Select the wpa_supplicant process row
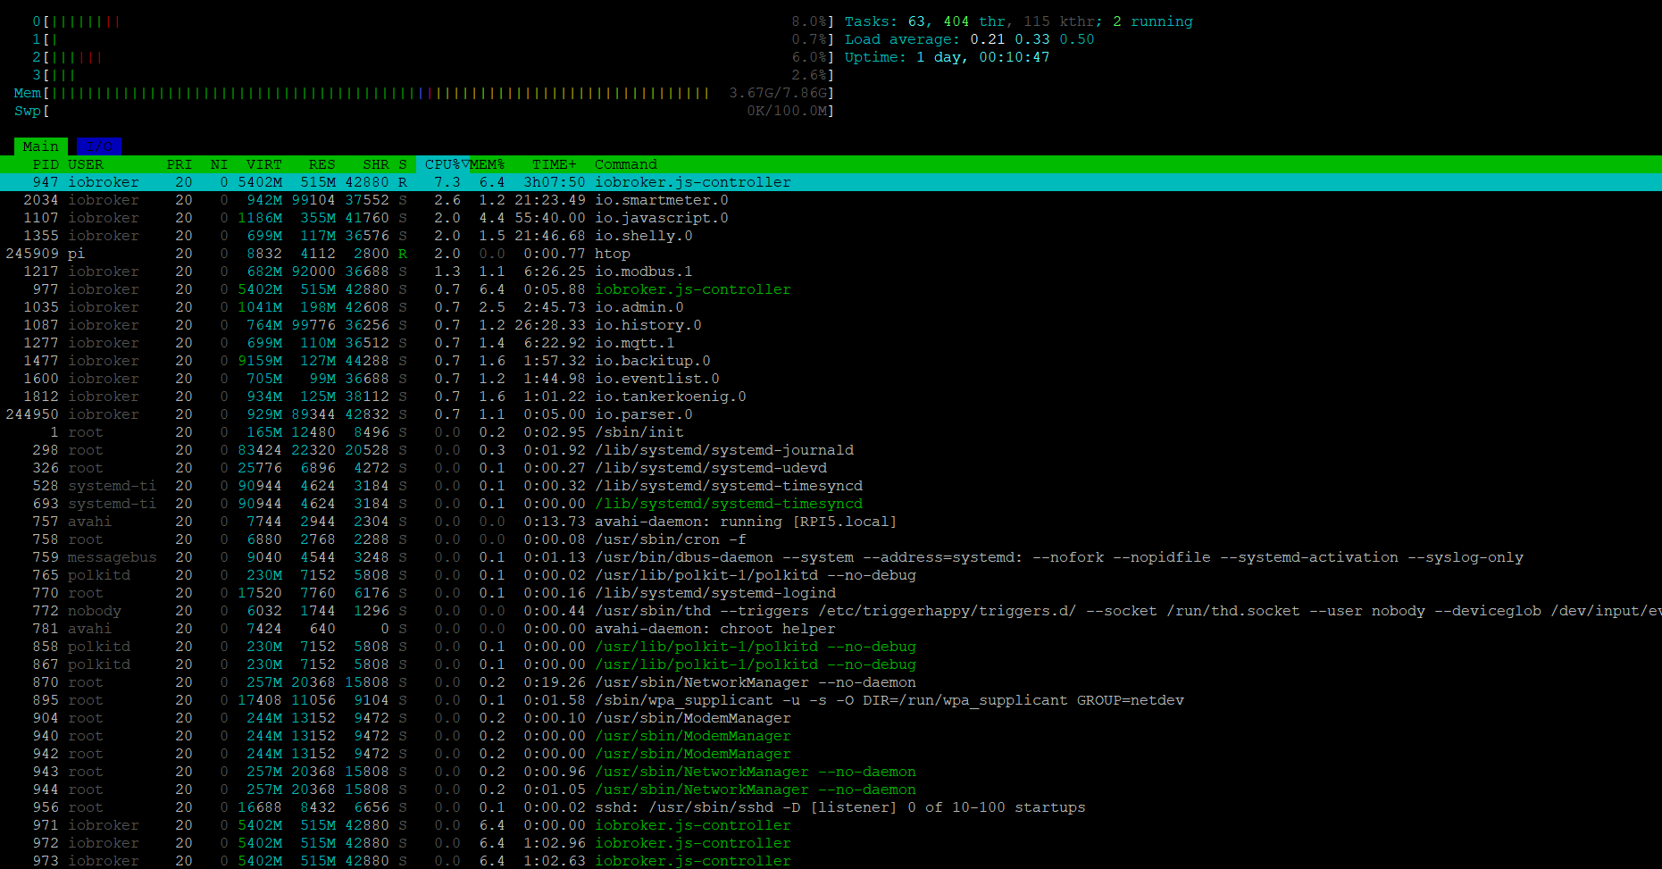The height and width of the screenshot is (869, 1662). point(831,700)
